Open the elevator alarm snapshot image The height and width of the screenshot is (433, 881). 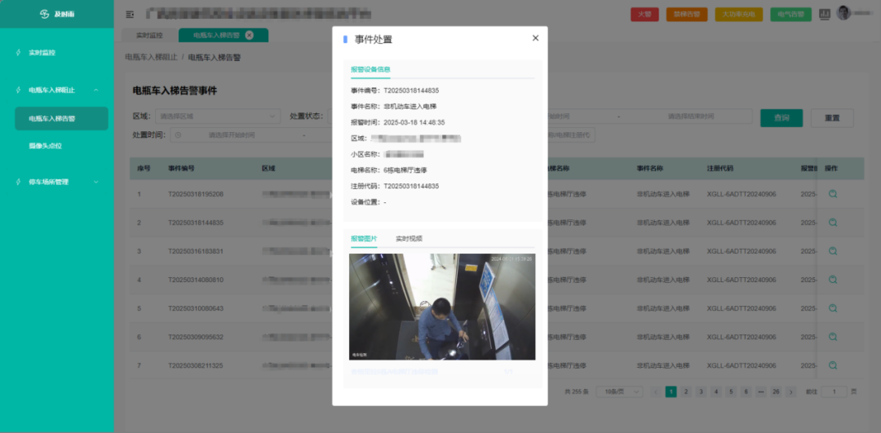point(442,307)
